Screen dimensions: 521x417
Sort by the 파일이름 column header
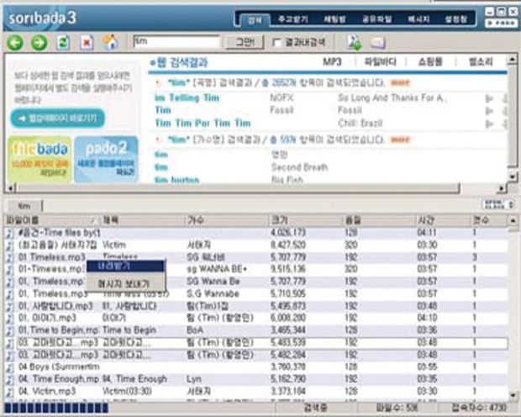tap(51, 220)
